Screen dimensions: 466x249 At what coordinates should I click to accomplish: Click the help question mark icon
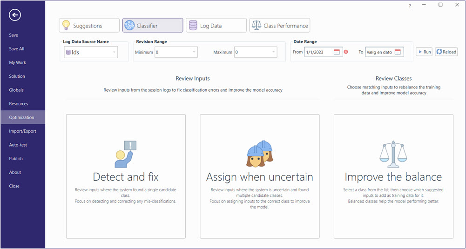coord(410,6)
